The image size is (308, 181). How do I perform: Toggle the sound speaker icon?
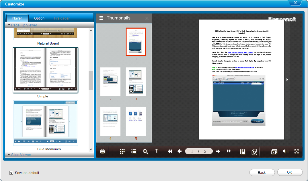point(285,151)
